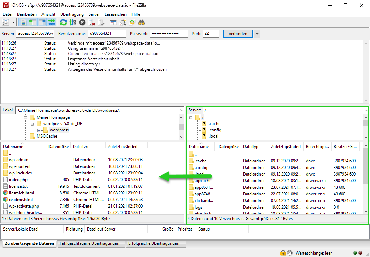Click into the Server address field

pos(35,33)
